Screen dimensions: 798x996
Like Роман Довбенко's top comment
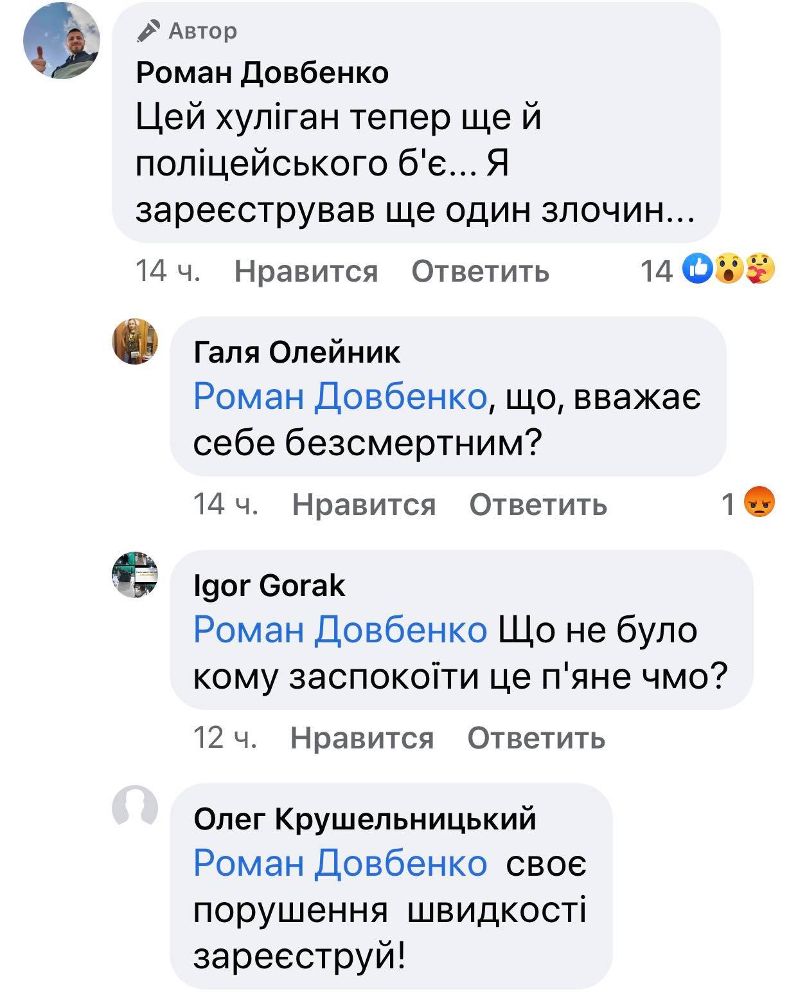(x=306, y=271)
